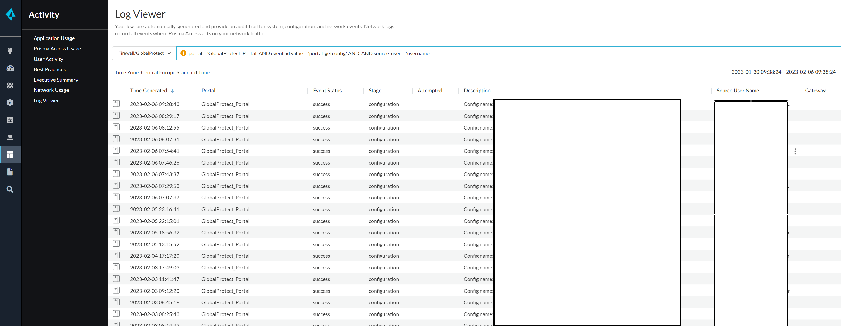Go to Application Usage menu item

(54, 38)
